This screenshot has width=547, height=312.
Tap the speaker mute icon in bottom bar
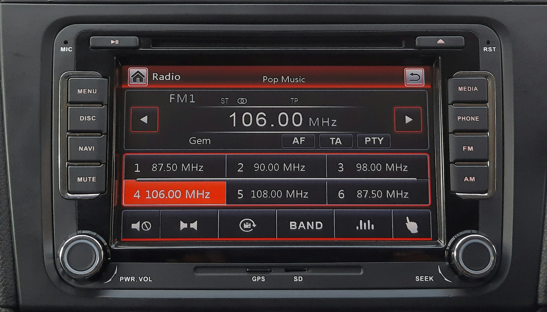[141, 226]
